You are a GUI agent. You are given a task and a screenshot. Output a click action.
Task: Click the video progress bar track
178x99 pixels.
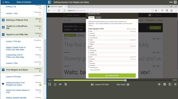tap(112, 80)
